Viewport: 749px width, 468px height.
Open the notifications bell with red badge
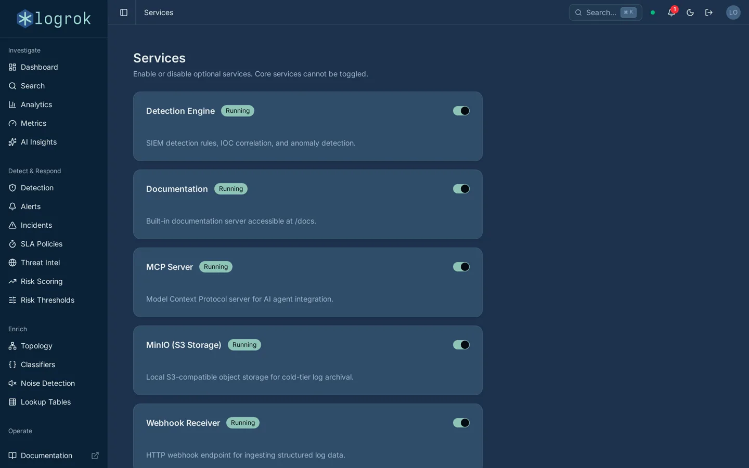click(x=671, y=12)
